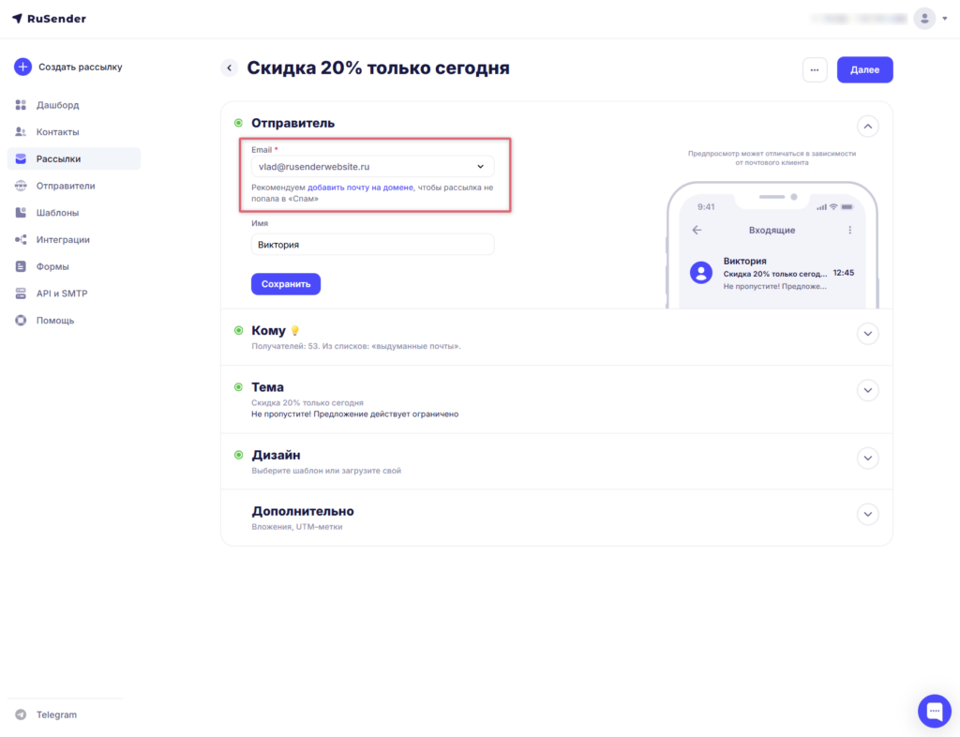The width and height of the screenshot is (960, 737).
Task: Click the Сохранить button
Action: [286, 284]
